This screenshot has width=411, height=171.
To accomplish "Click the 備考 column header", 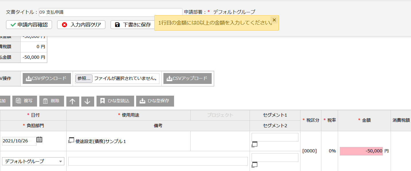I will [158, 126].
